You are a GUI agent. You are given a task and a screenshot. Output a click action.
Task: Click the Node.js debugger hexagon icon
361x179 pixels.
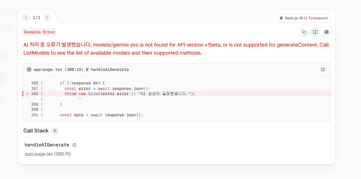(x=326, y=32)
